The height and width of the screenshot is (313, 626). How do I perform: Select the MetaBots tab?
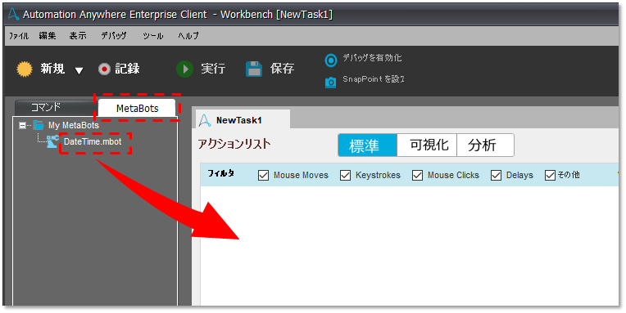(x=137, y=108)
